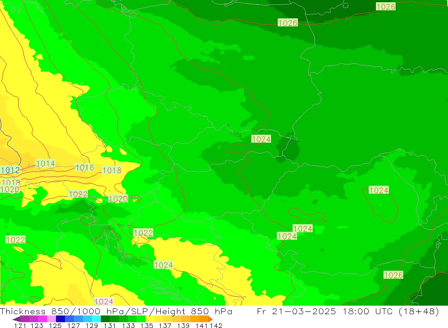This screenshot has width=448, height=328.
Task: Click the map title 'Thickness 850/1000 hPa/SLP/Height 850 hPa'
Action: coord(116,311)
